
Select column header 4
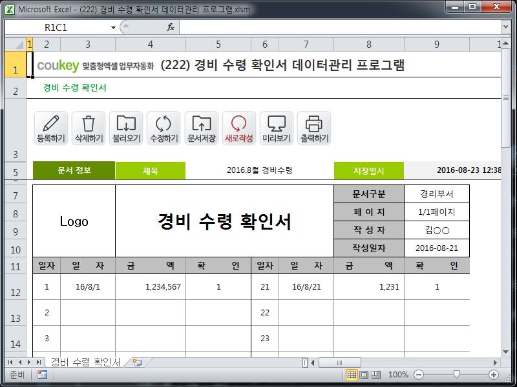point(151,45)
